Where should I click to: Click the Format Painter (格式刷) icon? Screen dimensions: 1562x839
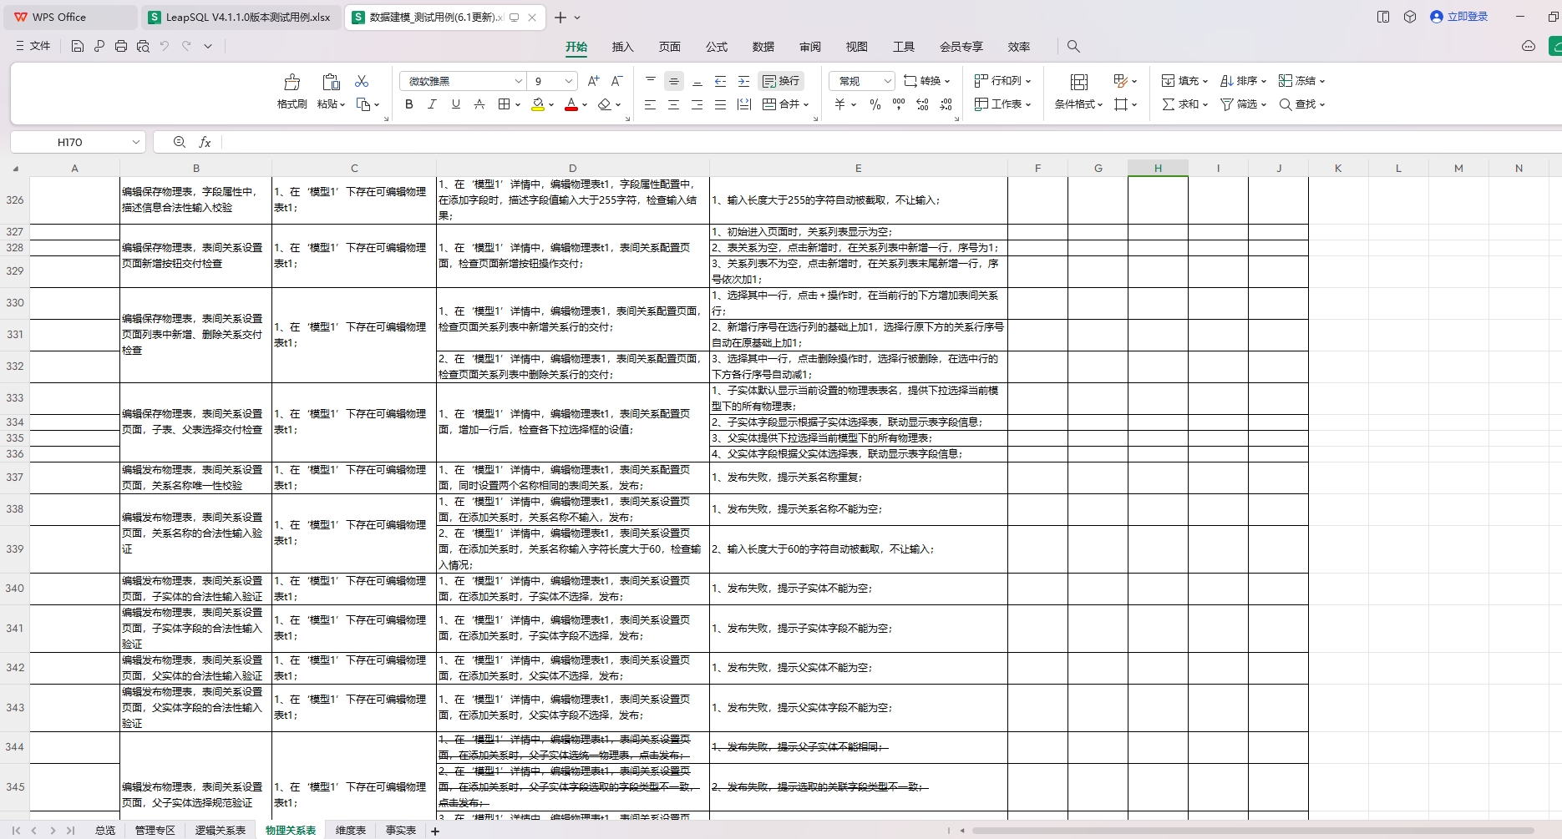(292, 82)
